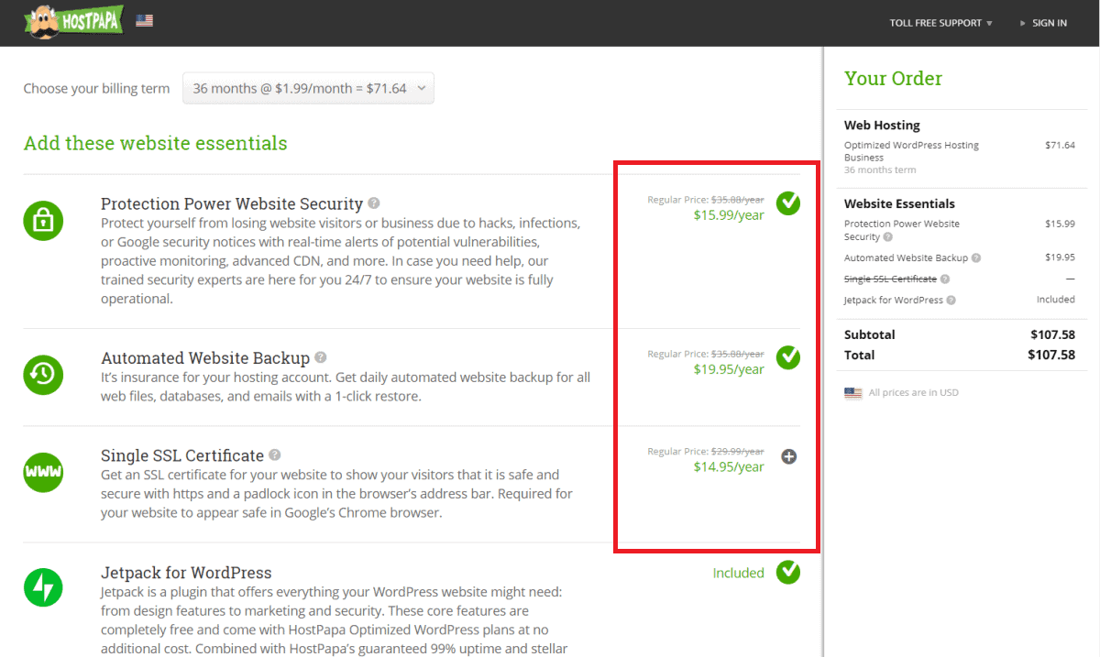Open help icon beside Automated Website Backup title

pos(320,357)
